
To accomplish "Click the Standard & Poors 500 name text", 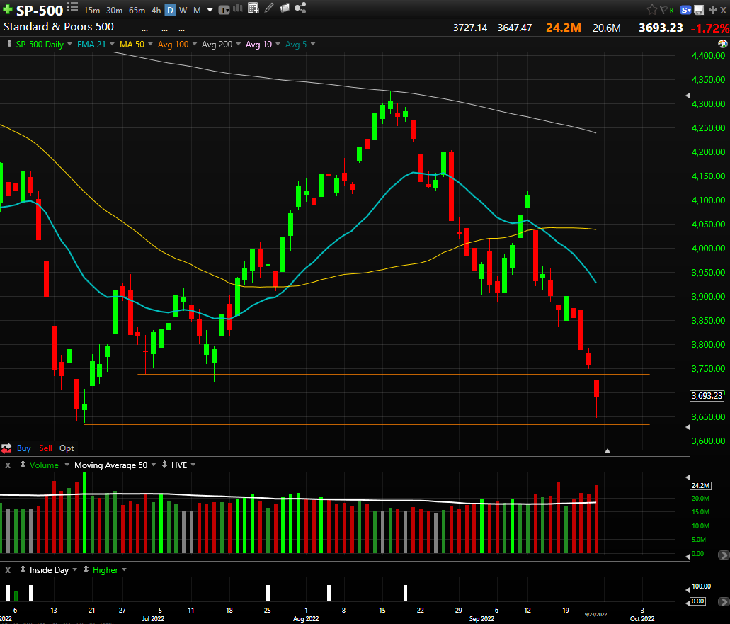I will 59,26.
